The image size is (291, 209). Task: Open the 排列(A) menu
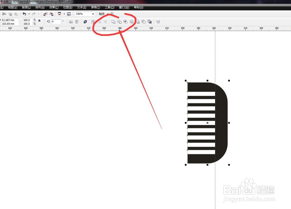click(40, 7)
